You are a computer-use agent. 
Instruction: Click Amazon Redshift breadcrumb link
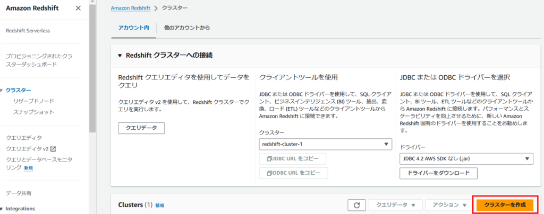pyautogui.click(x=131, y=7)
